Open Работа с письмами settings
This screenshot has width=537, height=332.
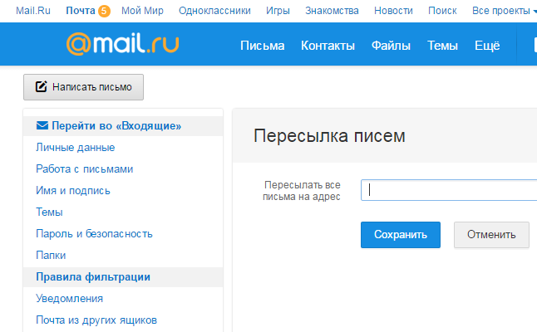pos(84,169)
